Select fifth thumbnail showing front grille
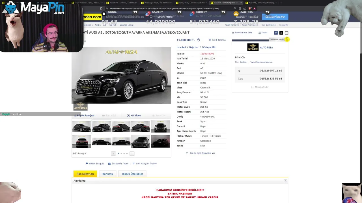The image size is (362, 203). pos(160,126)
